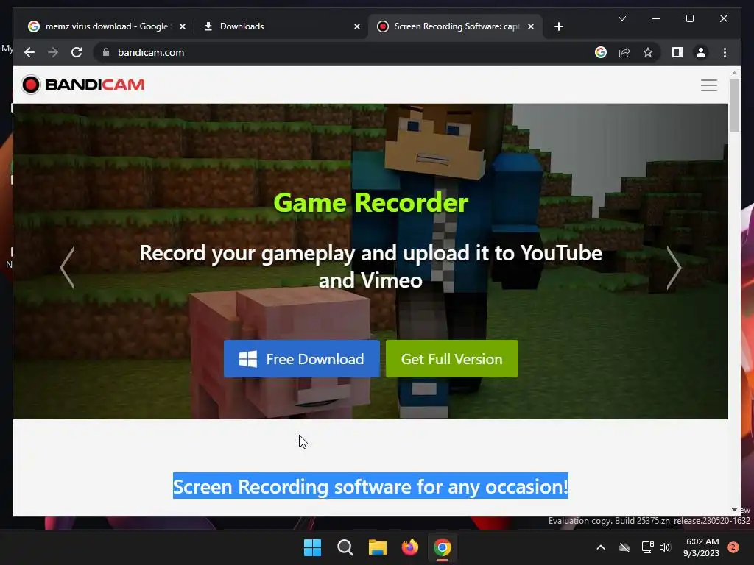Open the Chrome side panel
The image size is (754, 565).
click(x=677, y=52)
